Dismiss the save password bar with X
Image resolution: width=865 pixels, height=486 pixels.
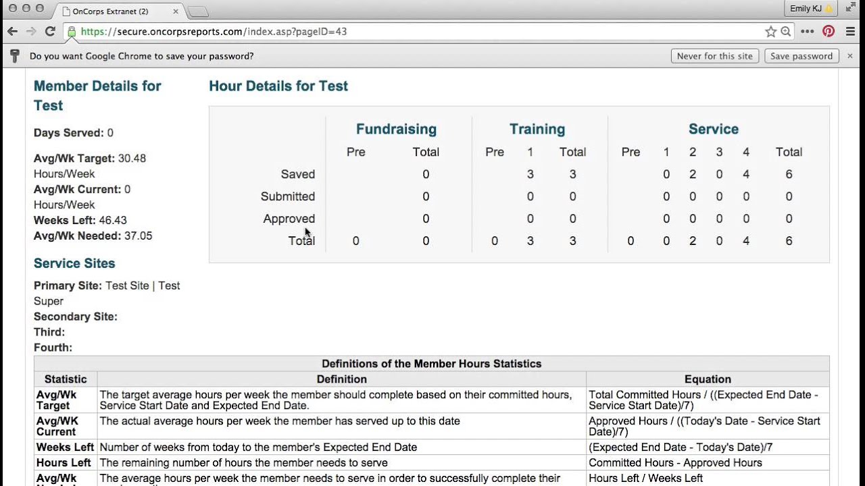(x=850, y=56)
